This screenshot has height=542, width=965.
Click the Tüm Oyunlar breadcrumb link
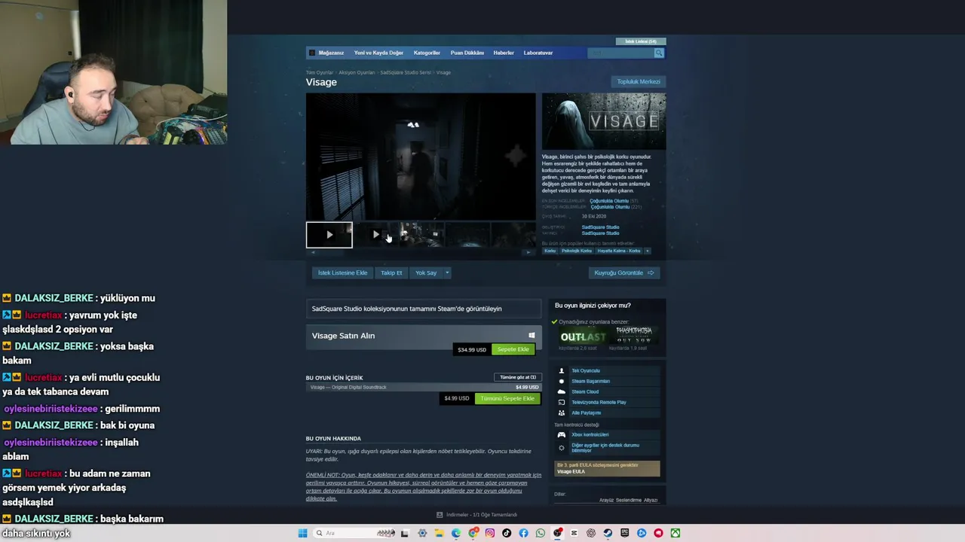(320, 72)
